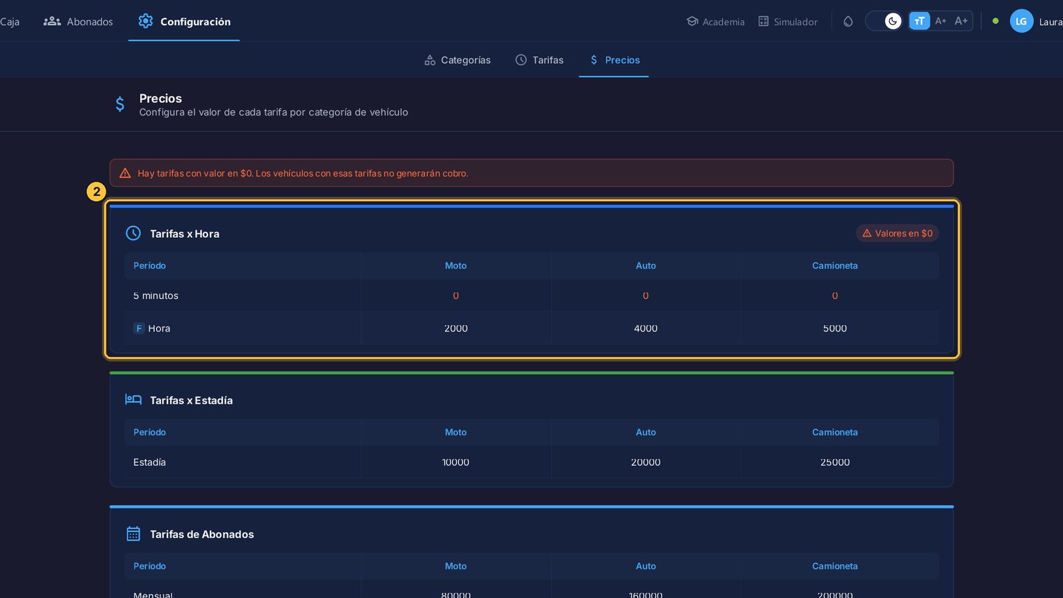Click the Moto column header in Tarifas de Abonados

coord(456,566)
